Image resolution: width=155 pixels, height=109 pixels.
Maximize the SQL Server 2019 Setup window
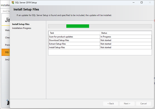(142, 3)
